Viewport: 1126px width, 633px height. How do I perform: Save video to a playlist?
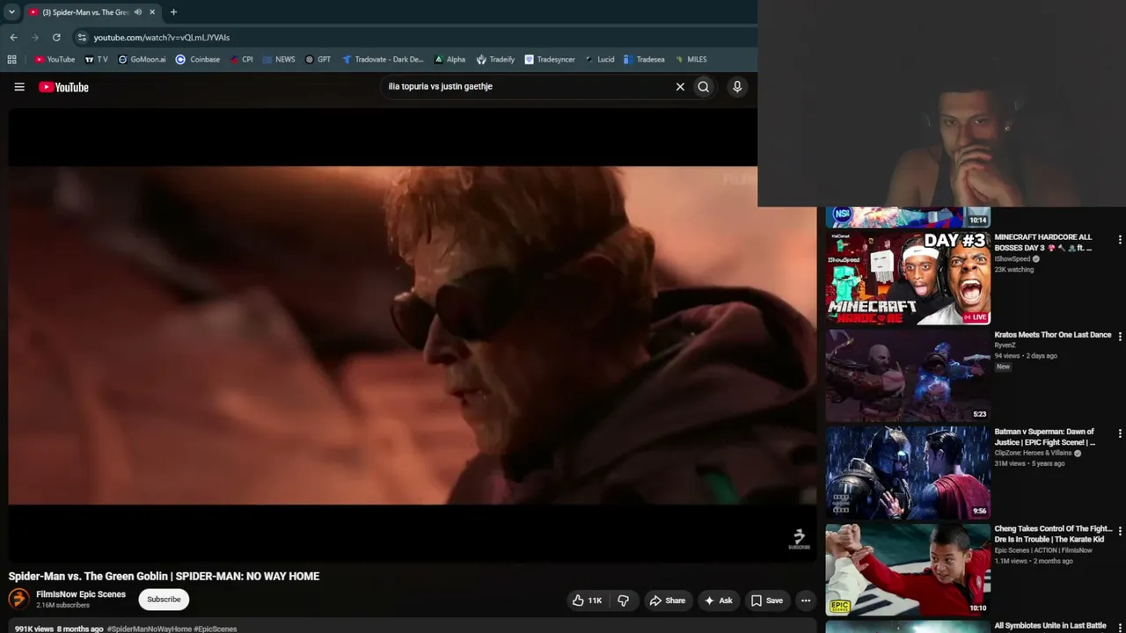(x=766, y=600)
